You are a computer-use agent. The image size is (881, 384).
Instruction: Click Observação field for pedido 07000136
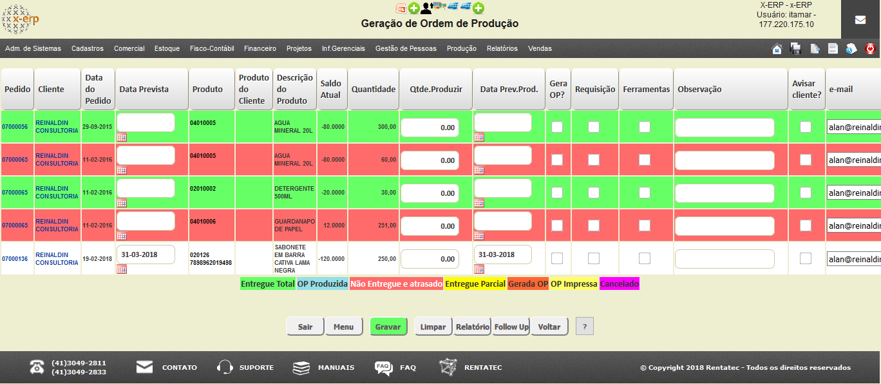725,259
